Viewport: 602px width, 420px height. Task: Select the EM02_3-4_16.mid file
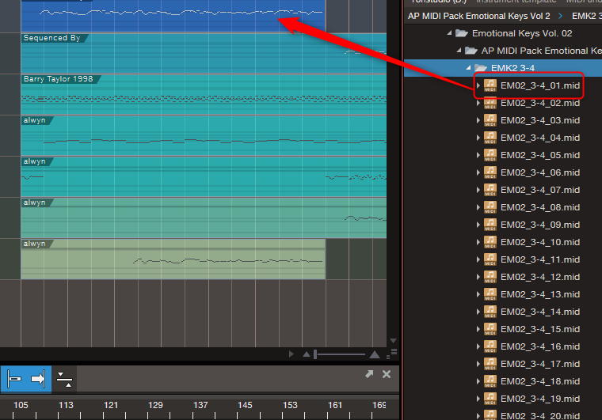click(x=541, y=346)
